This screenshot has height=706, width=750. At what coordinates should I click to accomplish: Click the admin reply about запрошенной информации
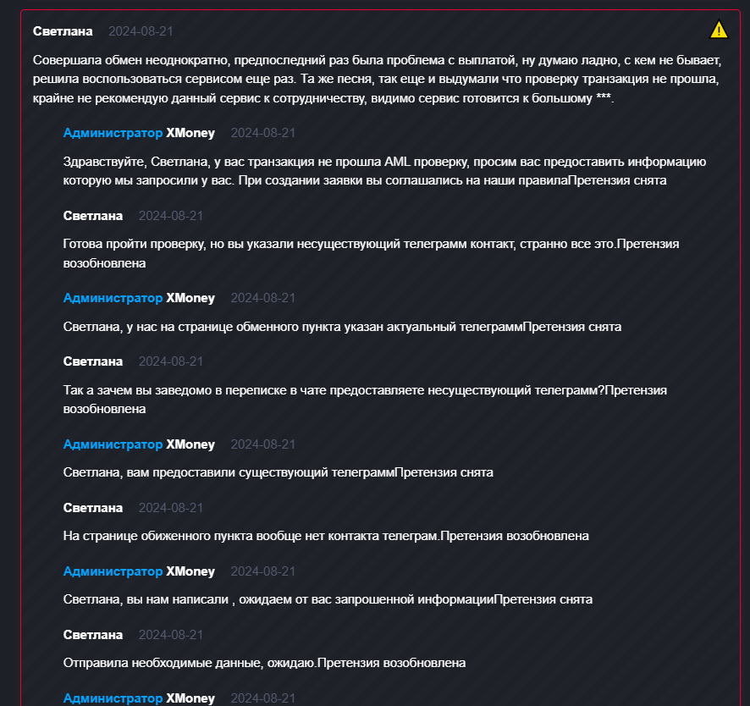tap(328, 599)
